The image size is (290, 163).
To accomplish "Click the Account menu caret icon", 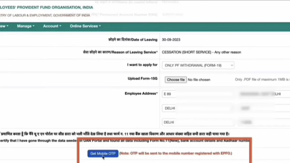I will click(60, 26).
